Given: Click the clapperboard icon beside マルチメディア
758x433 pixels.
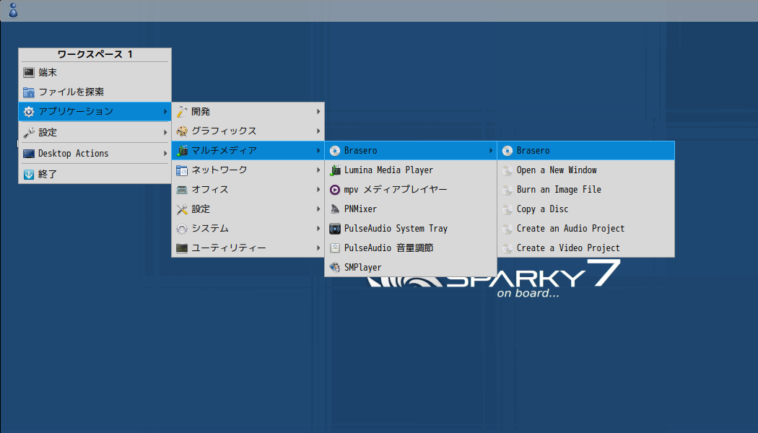Looking at the screenshot, I should 182,151.
